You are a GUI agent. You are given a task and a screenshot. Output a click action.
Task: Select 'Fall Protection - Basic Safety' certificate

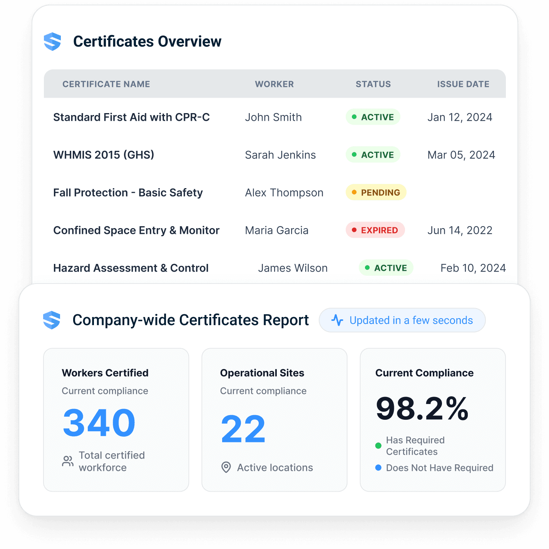click(x=128, y=192)
